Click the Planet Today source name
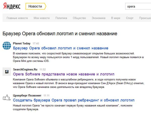 pyautogui.click(x=22, y=43)
